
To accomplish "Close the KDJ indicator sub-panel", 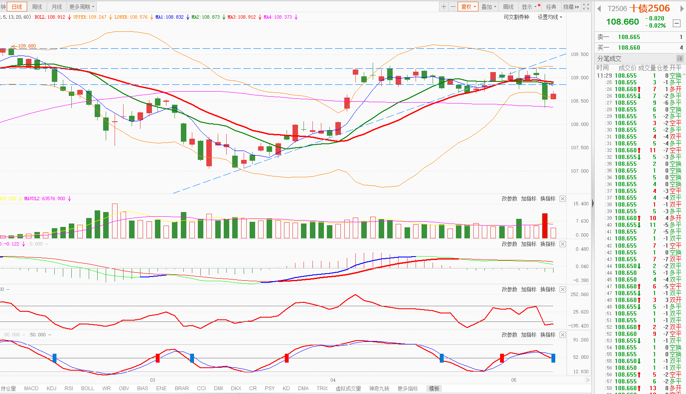I will tap(562, 335).
